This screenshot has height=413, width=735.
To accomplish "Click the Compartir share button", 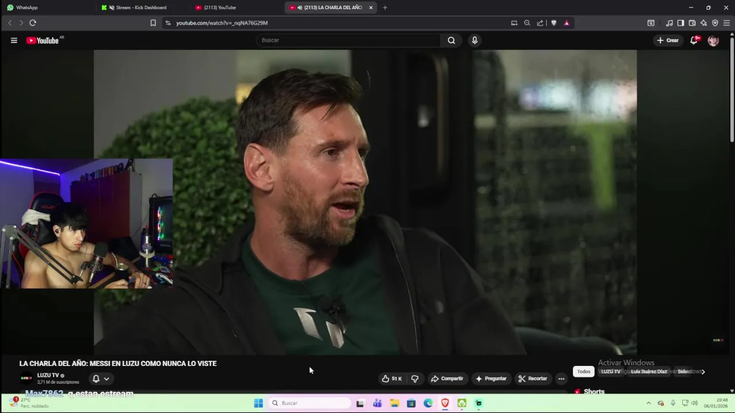I will coord(447,379).
